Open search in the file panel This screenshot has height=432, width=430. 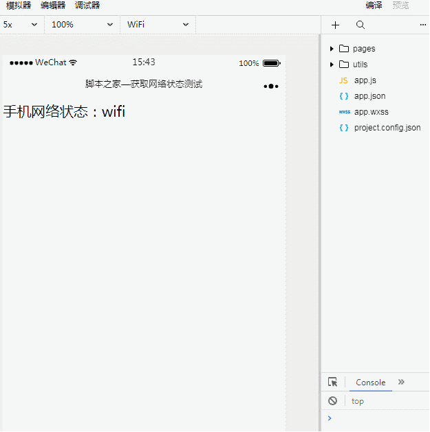361,25
